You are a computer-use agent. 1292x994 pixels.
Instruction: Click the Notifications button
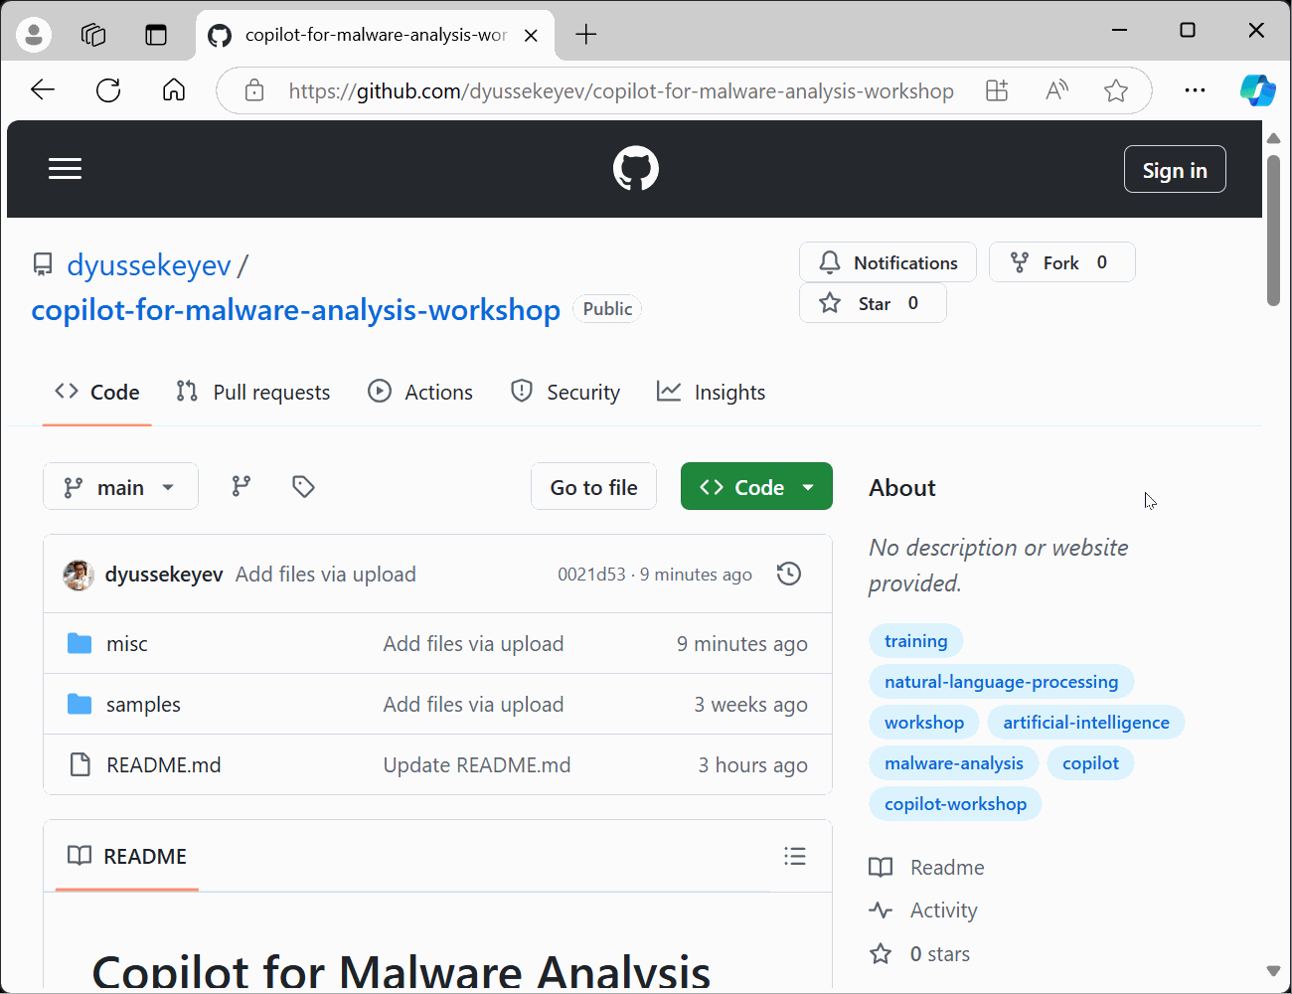[x=888, y=262]
